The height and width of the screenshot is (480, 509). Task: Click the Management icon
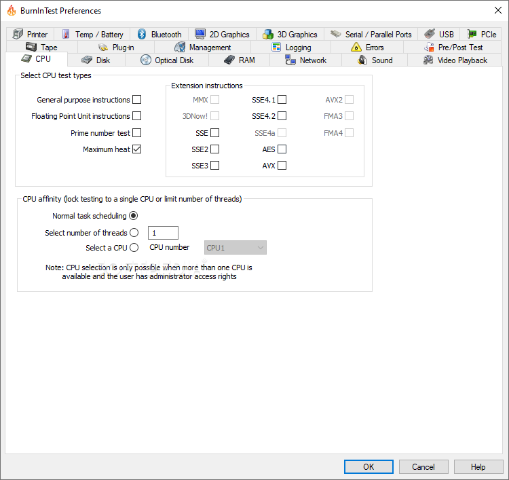coord(180,47)
